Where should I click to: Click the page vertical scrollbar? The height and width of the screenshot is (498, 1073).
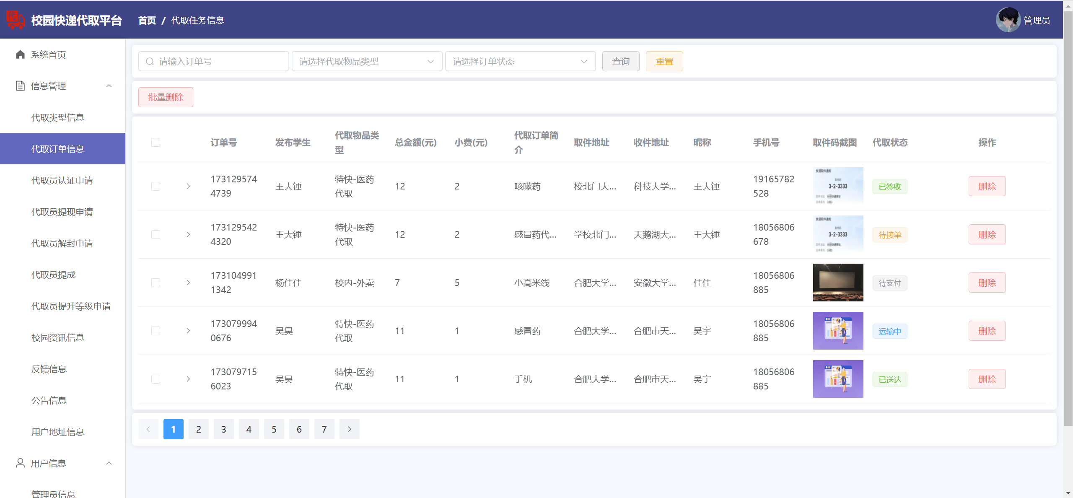click(1068, 210)
